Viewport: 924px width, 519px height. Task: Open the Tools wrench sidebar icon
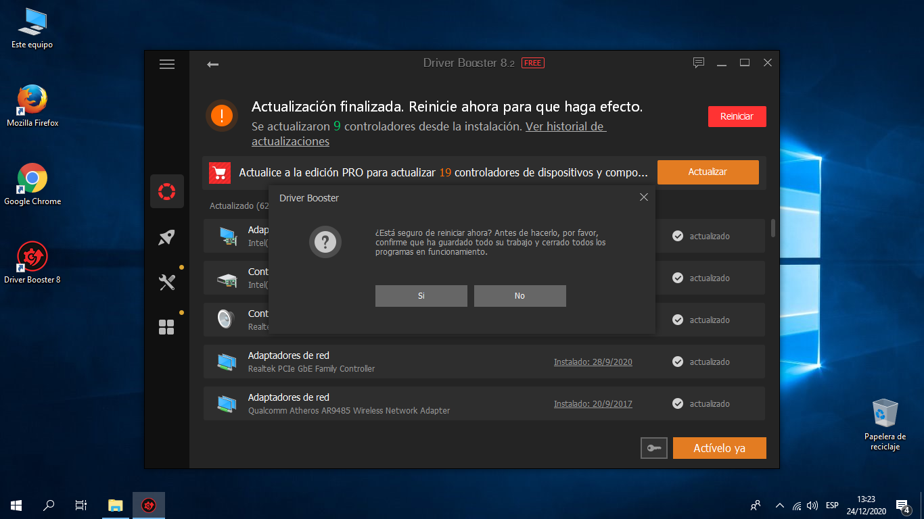(166, 282)
